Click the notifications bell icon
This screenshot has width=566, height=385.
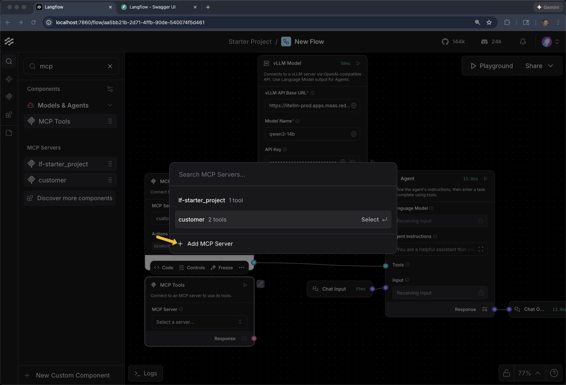click(x=523, y=42)
